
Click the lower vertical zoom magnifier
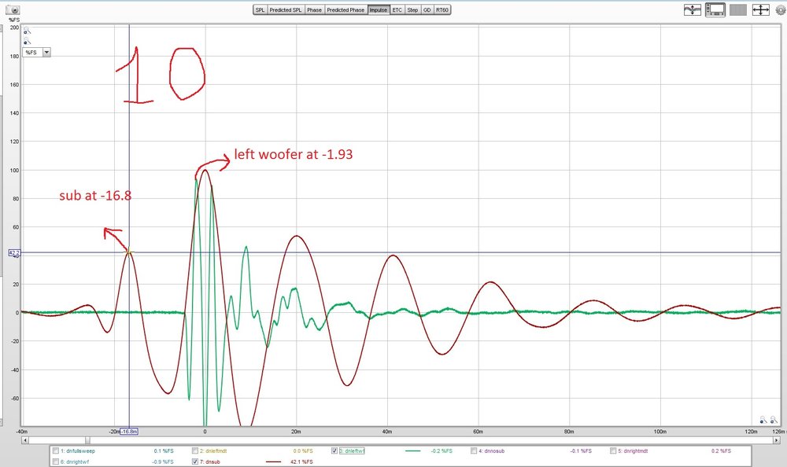click(27, 41)
